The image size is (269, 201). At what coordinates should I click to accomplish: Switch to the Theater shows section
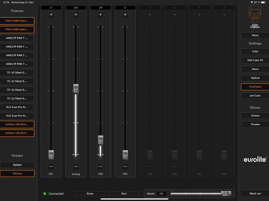pos(255,124)
